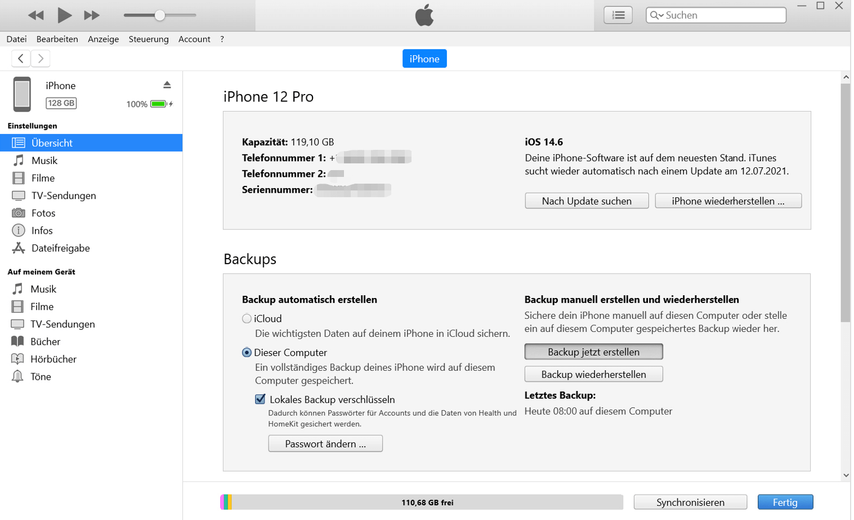The width and height of the screenshot is (854, 520).
Task: Open the search options dropdown magnifier
Action: click(x=656, y=15)
